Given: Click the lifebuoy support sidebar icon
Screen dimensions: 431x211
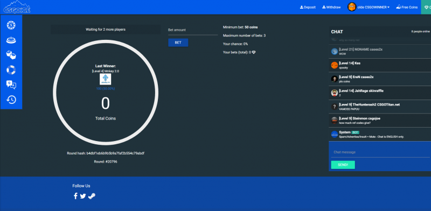Looking at the screenshot, I should point(11,70).
